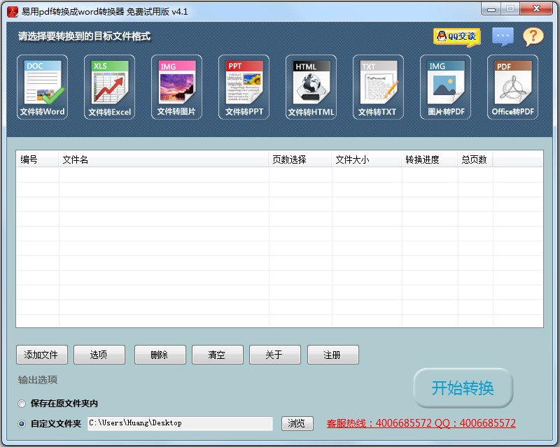Click the output folder path field
The image size is (560, 447).
pos(179,423)
